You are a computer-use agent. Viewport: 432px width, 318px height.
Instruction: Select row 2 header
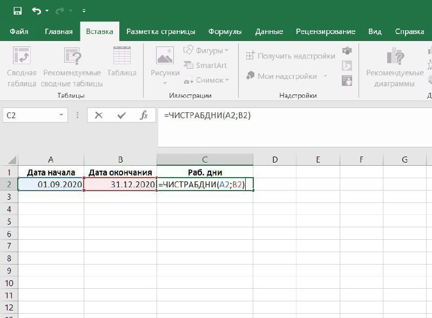point(9,184)
